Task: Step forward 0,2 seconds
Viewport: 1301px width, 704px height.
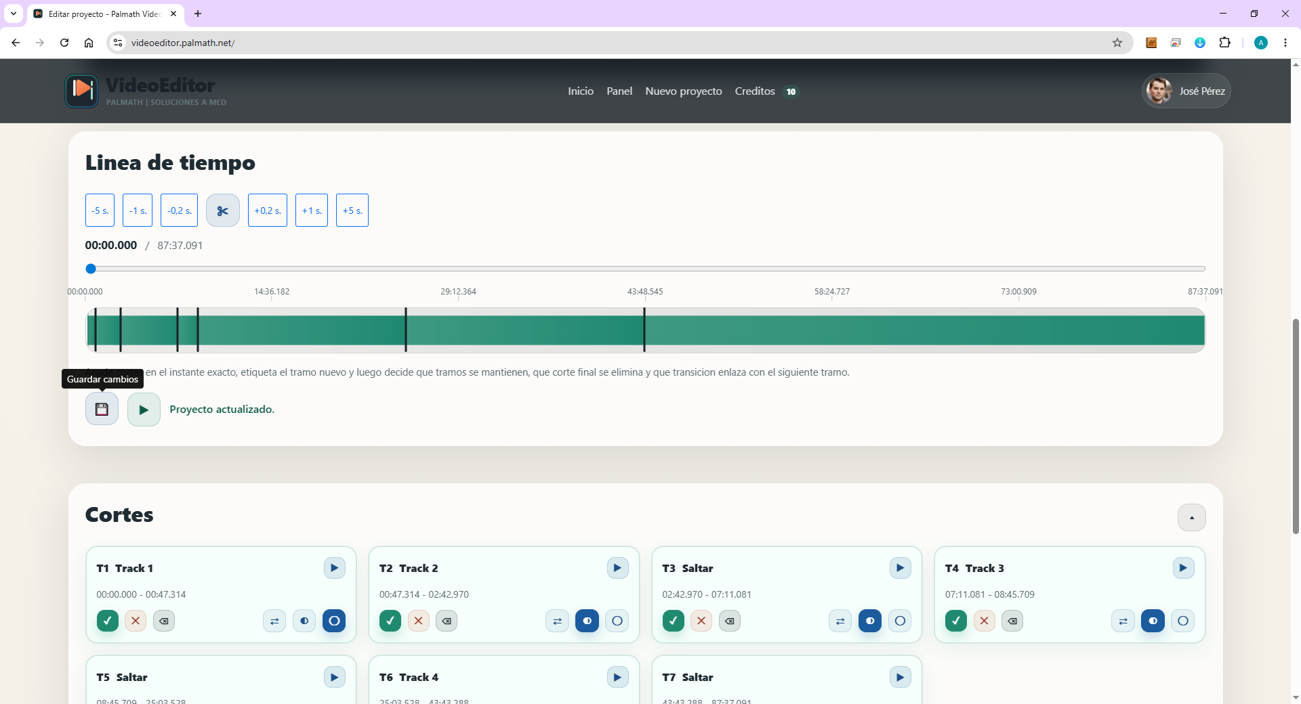Action: (x=268, y=211)
